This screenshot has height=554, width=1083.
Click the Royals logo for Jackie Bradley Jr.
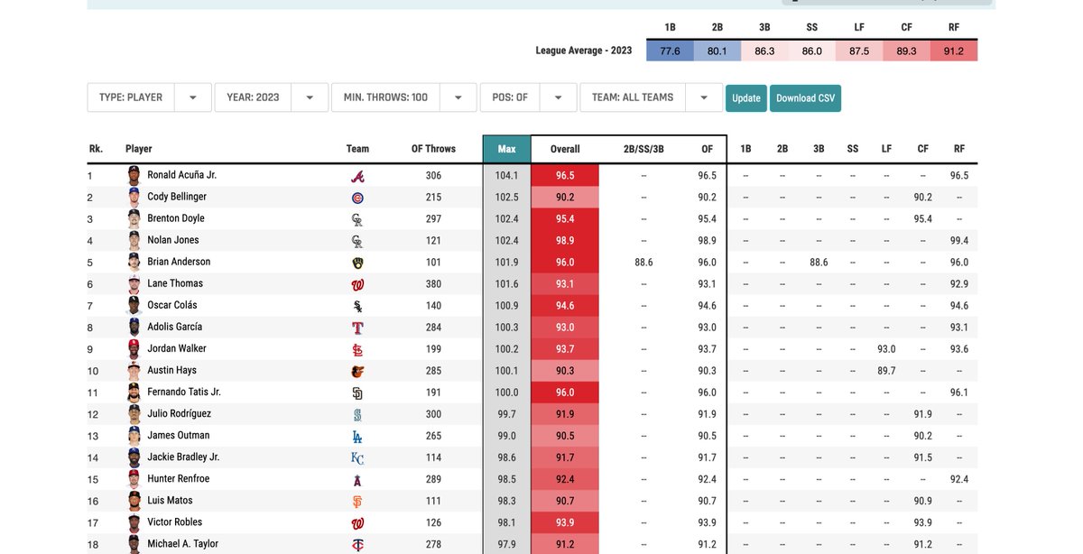[x=357, y=457]
